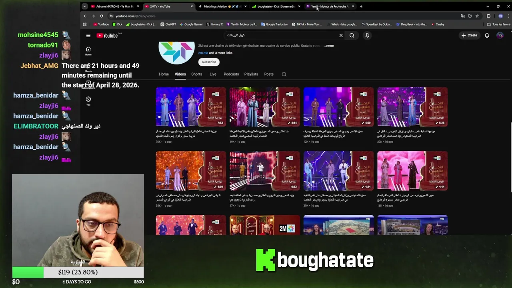
Task: Click the 2M channel avatar logo
Action: pos(176,52)
